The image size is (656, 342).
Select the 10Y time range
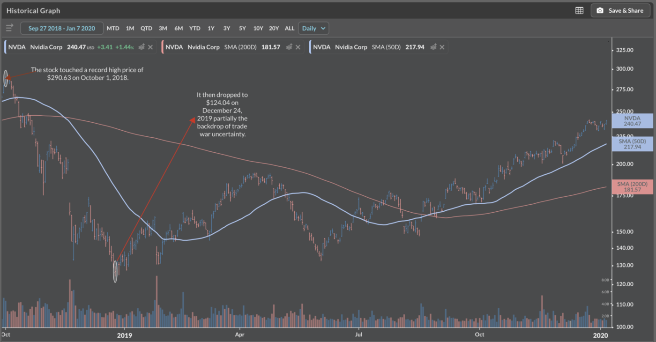coord(258,28)
